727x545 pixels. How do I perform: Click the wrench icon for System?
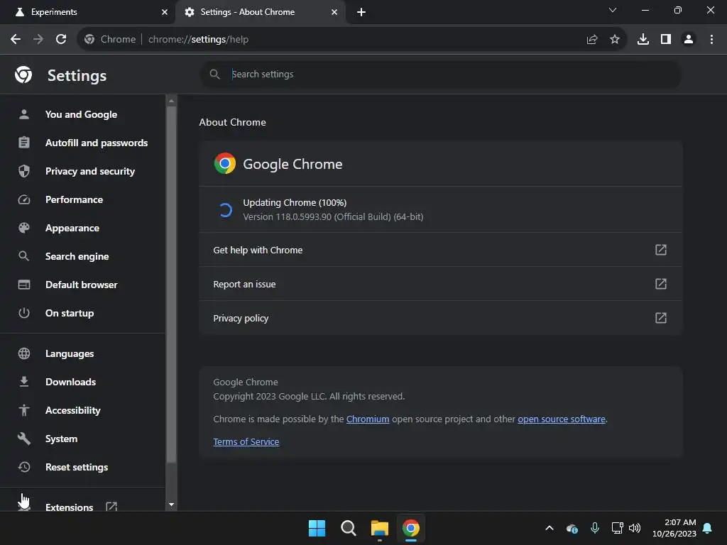(24, 439)
